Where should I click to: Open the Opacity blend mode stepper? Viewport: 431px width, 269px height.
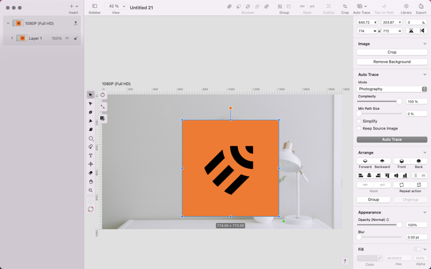pos(388,220)
